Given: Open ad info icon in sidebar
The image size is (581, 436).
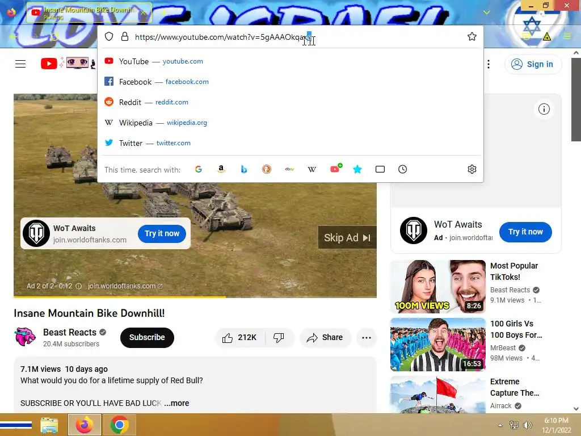Looking at the screenshot, I should (x=544, y=109).
